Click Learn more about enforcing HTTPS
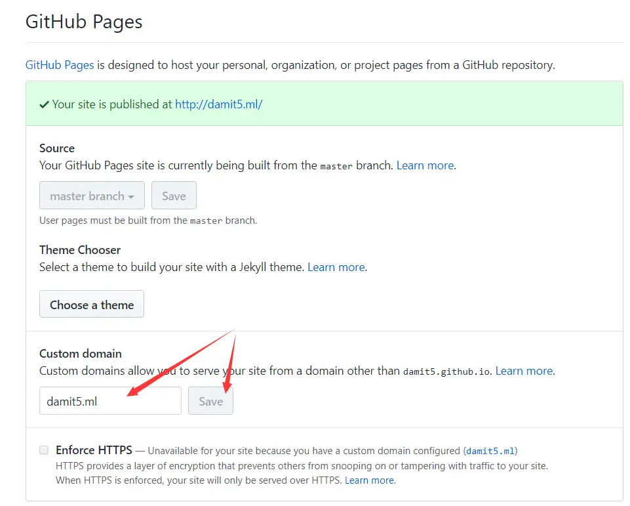This screenshot has height=506, width=630. (x=370, y=480)
